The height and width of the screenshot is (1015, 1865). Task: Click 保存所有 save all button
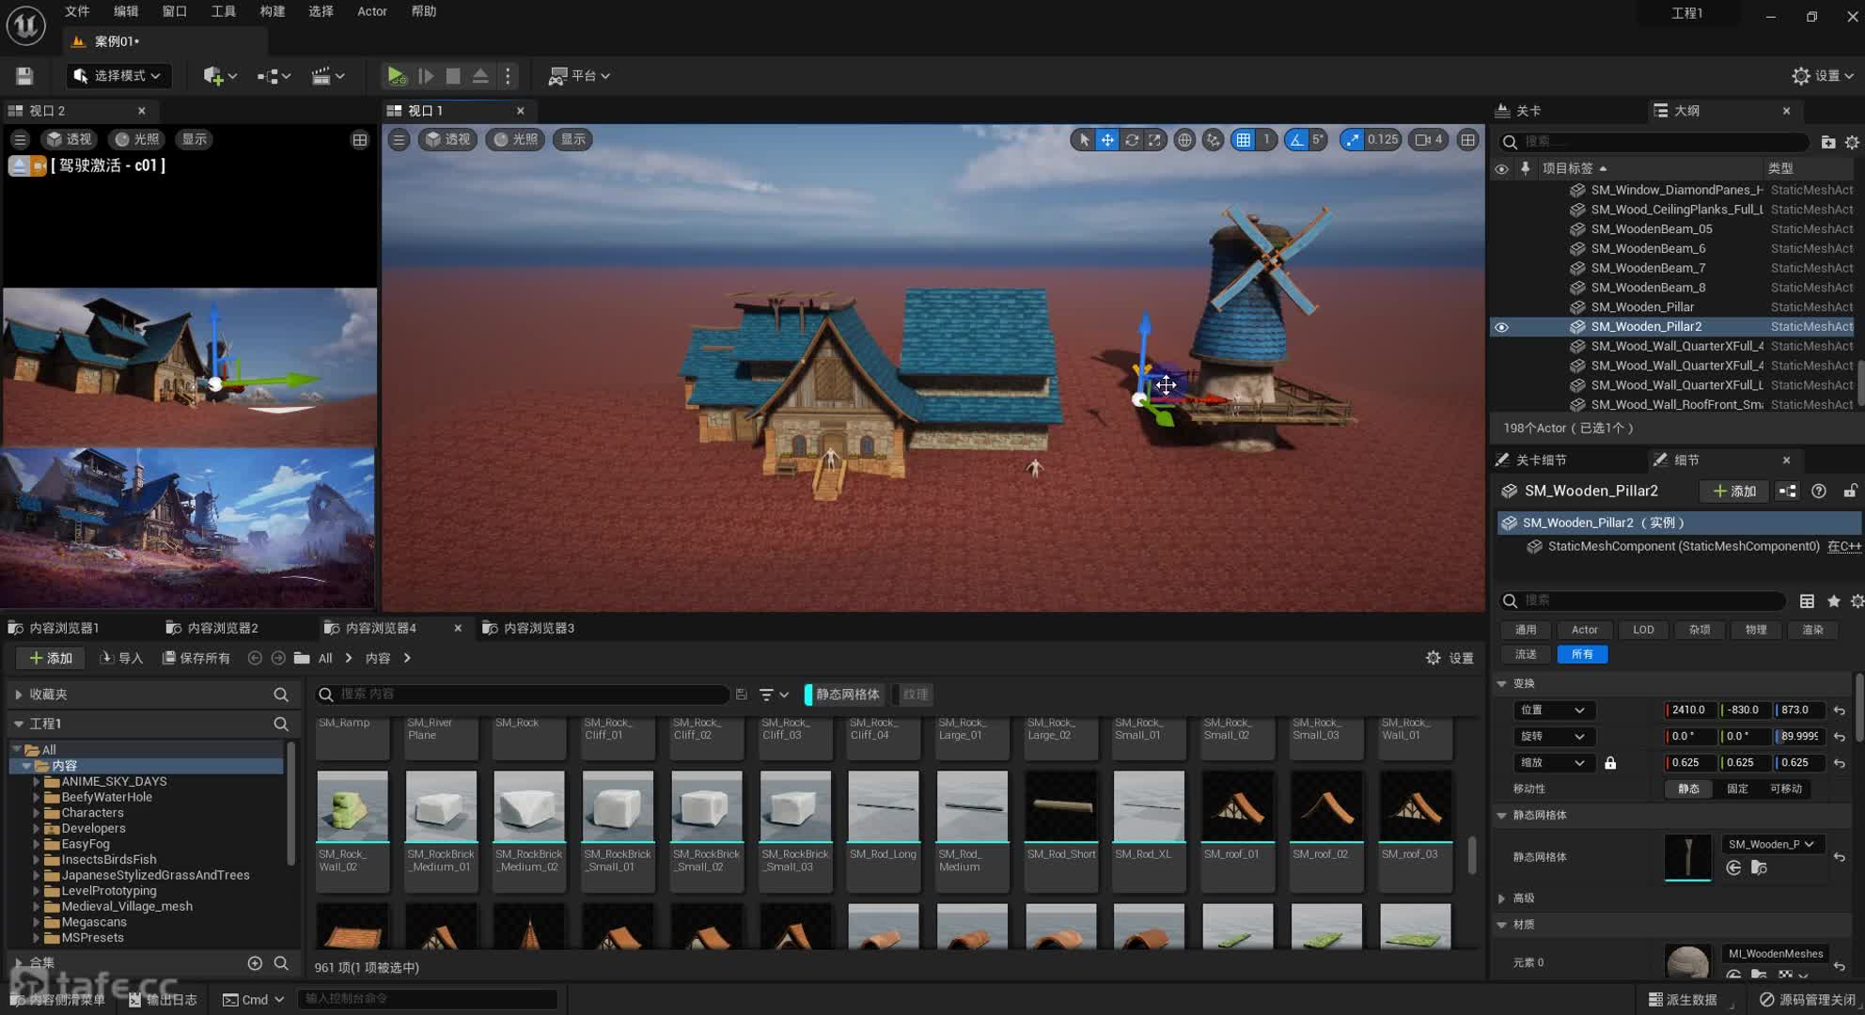(x=196, y=658)
